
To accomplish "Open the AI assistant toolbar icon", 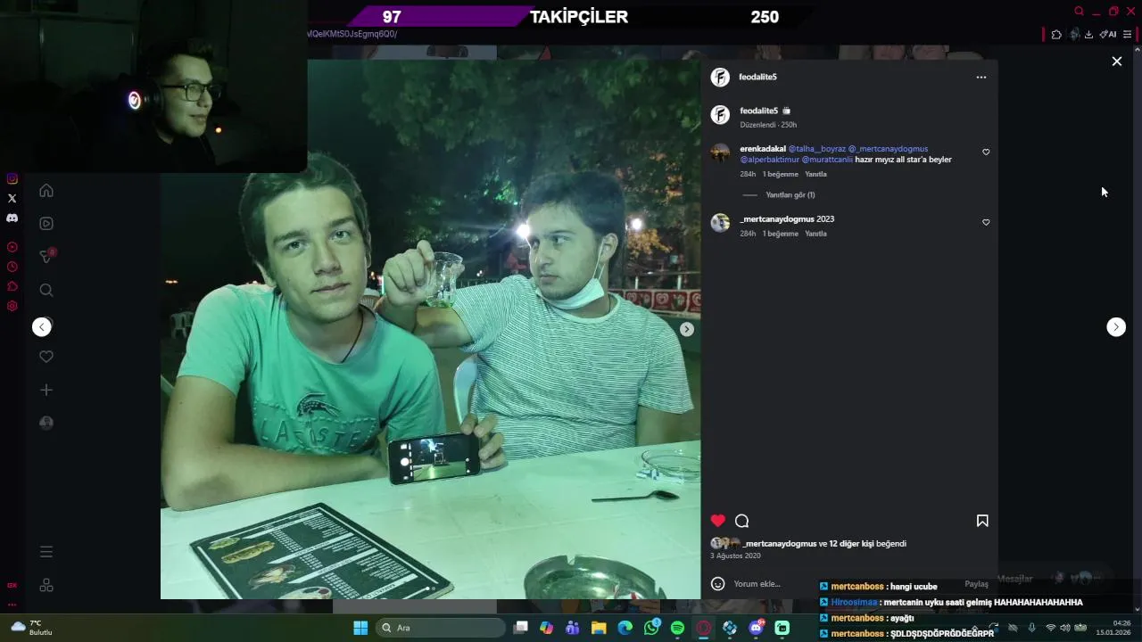I will point(1108,35).
